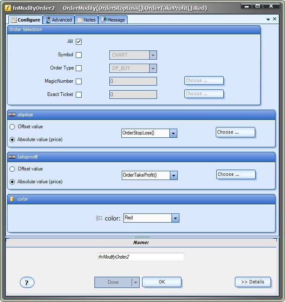
Task: Open the OrderTakeProfit() dropdown
Action: pyautogui.click(x=174, y=175)
